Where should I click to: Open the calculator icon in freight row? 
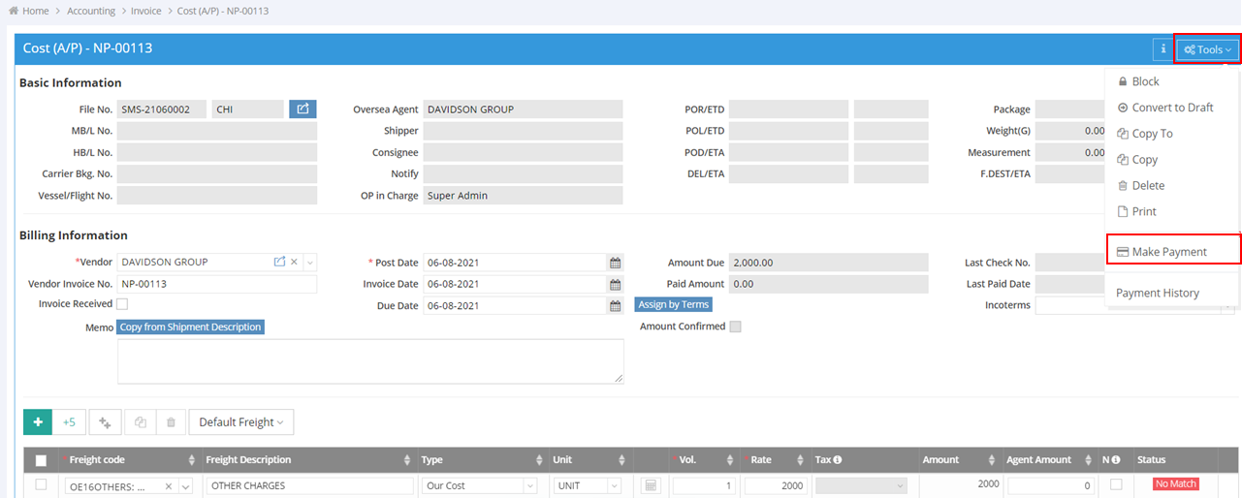coord(651,485)
